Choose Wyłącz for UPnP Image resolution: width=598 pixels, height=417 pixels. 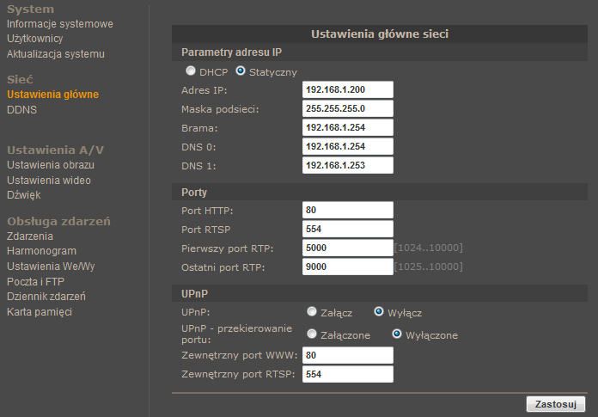click(379, 312)
